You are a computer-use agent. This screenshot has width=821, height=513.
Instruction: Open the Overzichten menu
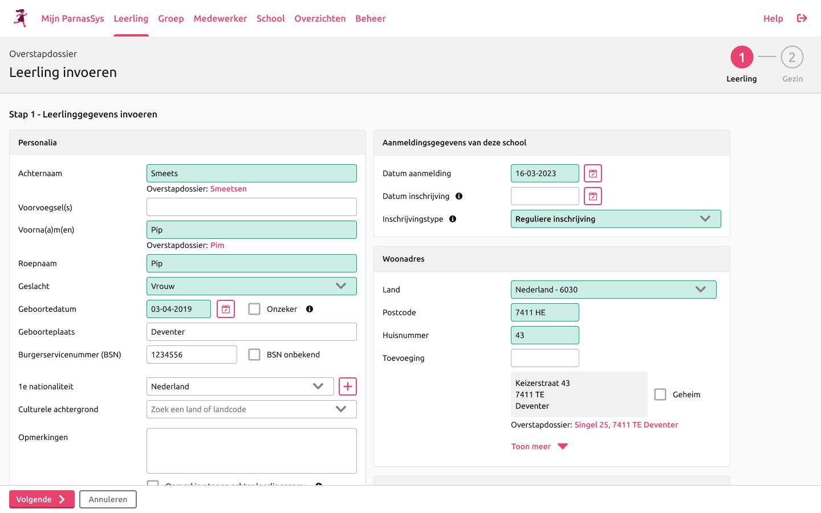[x=320, y=18]
